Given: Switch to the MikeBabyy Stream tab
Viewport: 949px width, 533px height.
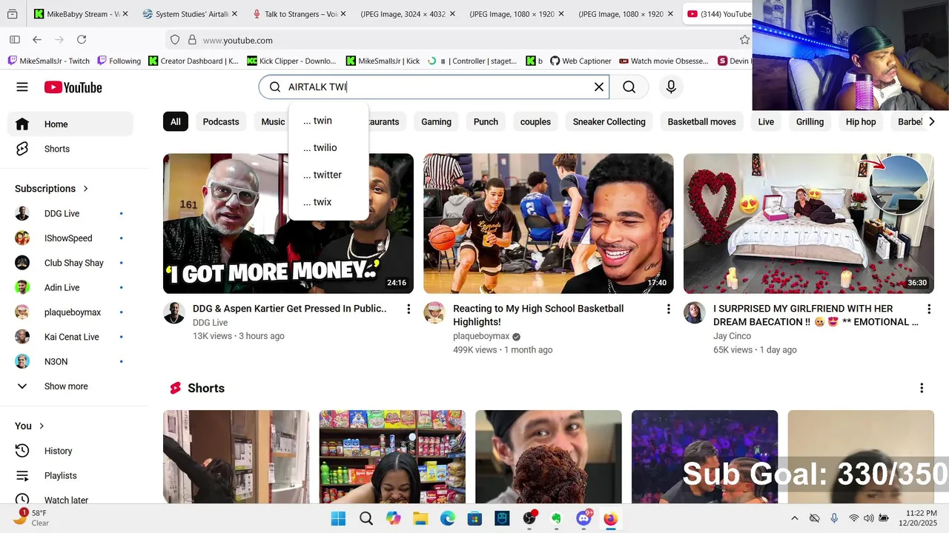Looking at the screenshot, I should click(x=82, y=14).
